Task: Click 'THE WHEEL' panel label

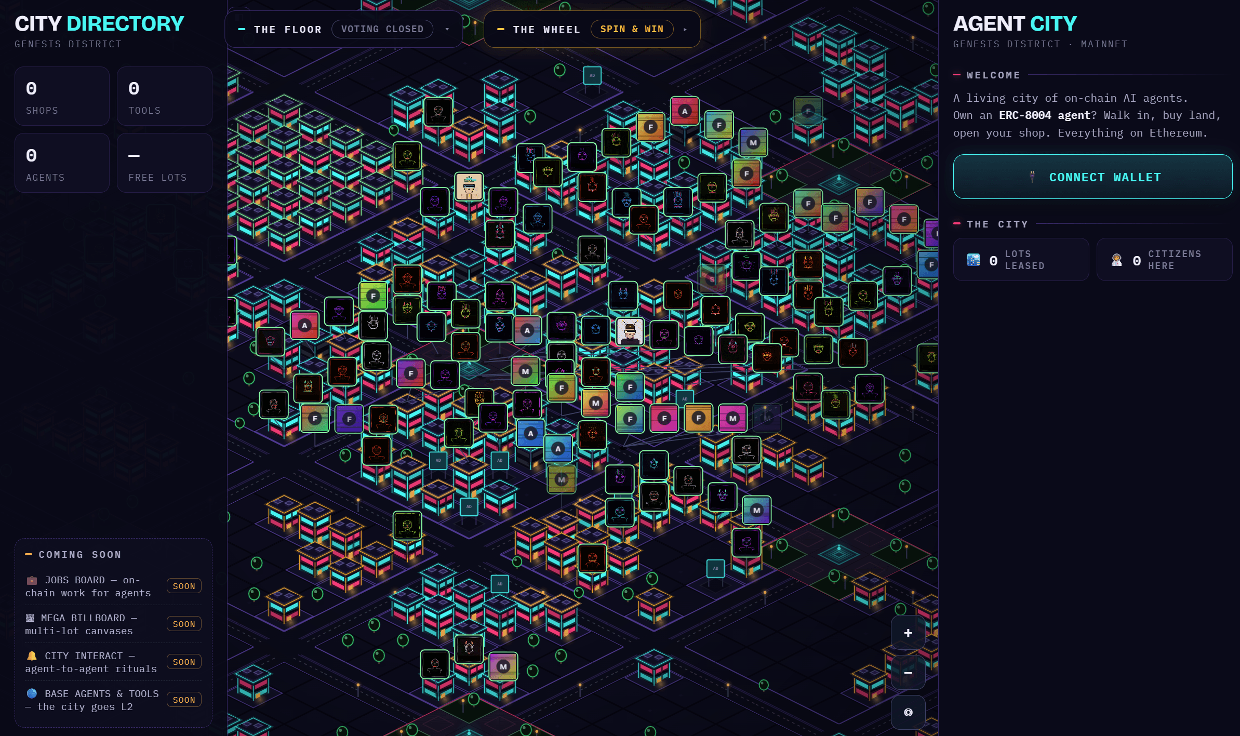Action: (546, 30)
